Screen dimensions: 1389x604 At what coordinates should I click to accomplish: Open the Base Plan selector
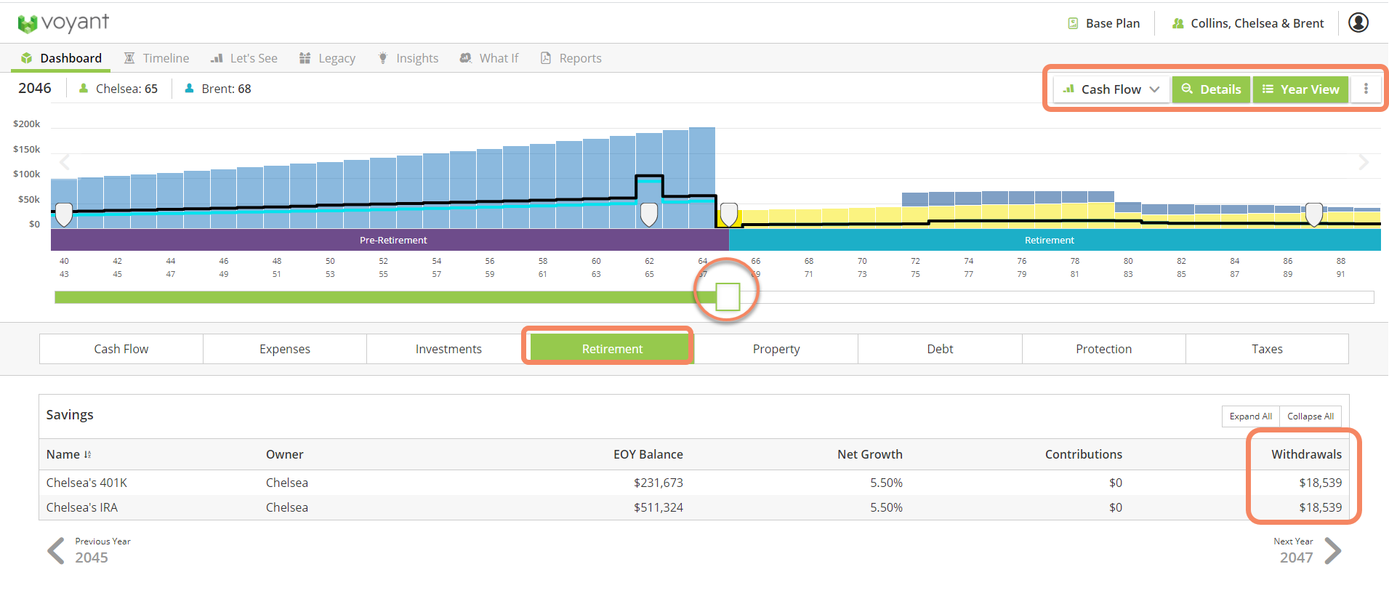click(x=1103, y=23)
